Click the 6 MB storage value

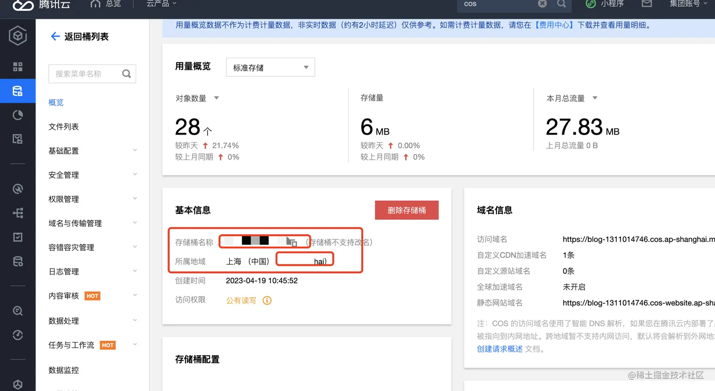[x=375, y=127]
